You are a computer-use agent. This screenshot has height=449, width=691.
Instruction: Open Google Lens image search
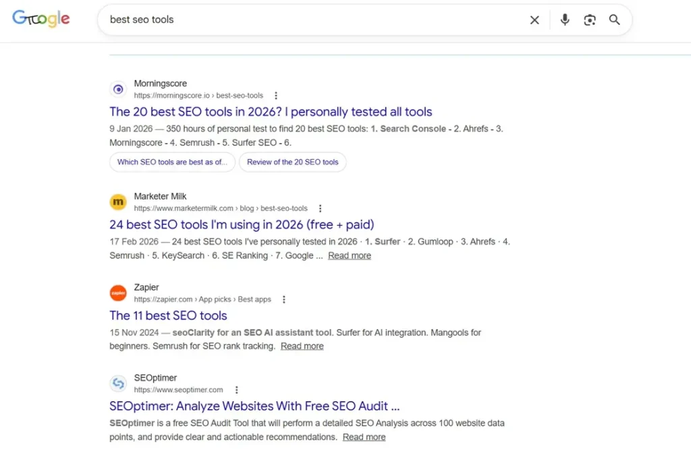590,20
